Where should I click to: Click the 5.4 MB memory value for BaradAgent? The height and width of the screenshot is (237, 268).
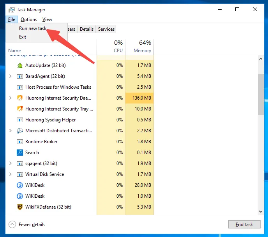tap(139, 76)
